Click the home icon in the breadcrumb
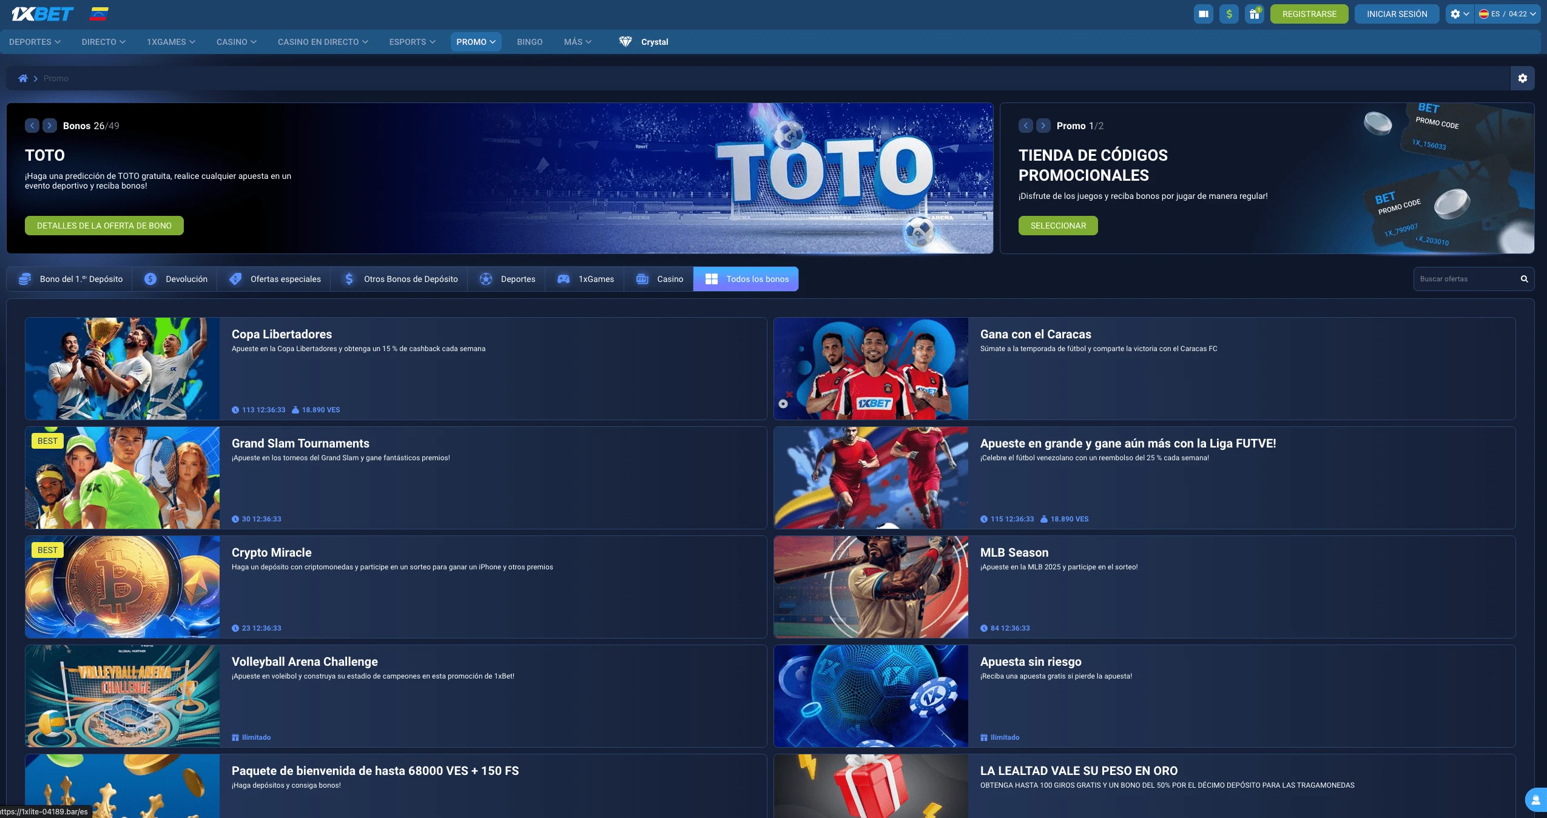Viewport: 1547px width, 818px height. click(x=24, y=78)
